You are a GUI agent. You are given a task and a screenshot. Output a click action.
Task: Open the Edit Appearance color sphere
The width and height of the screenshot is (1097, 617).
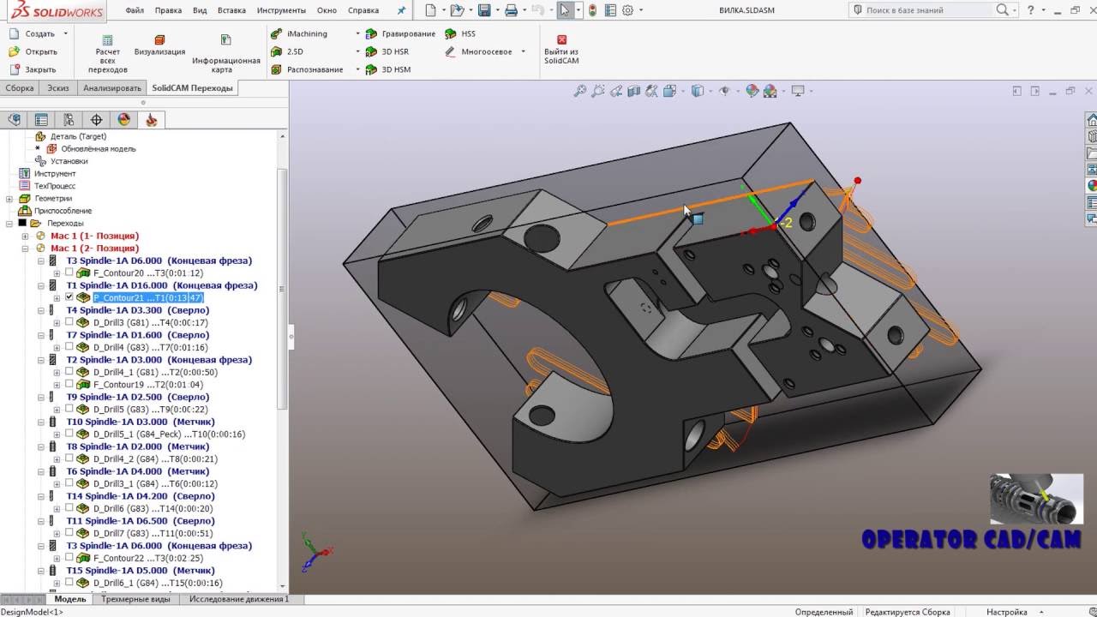pos(752,91)
